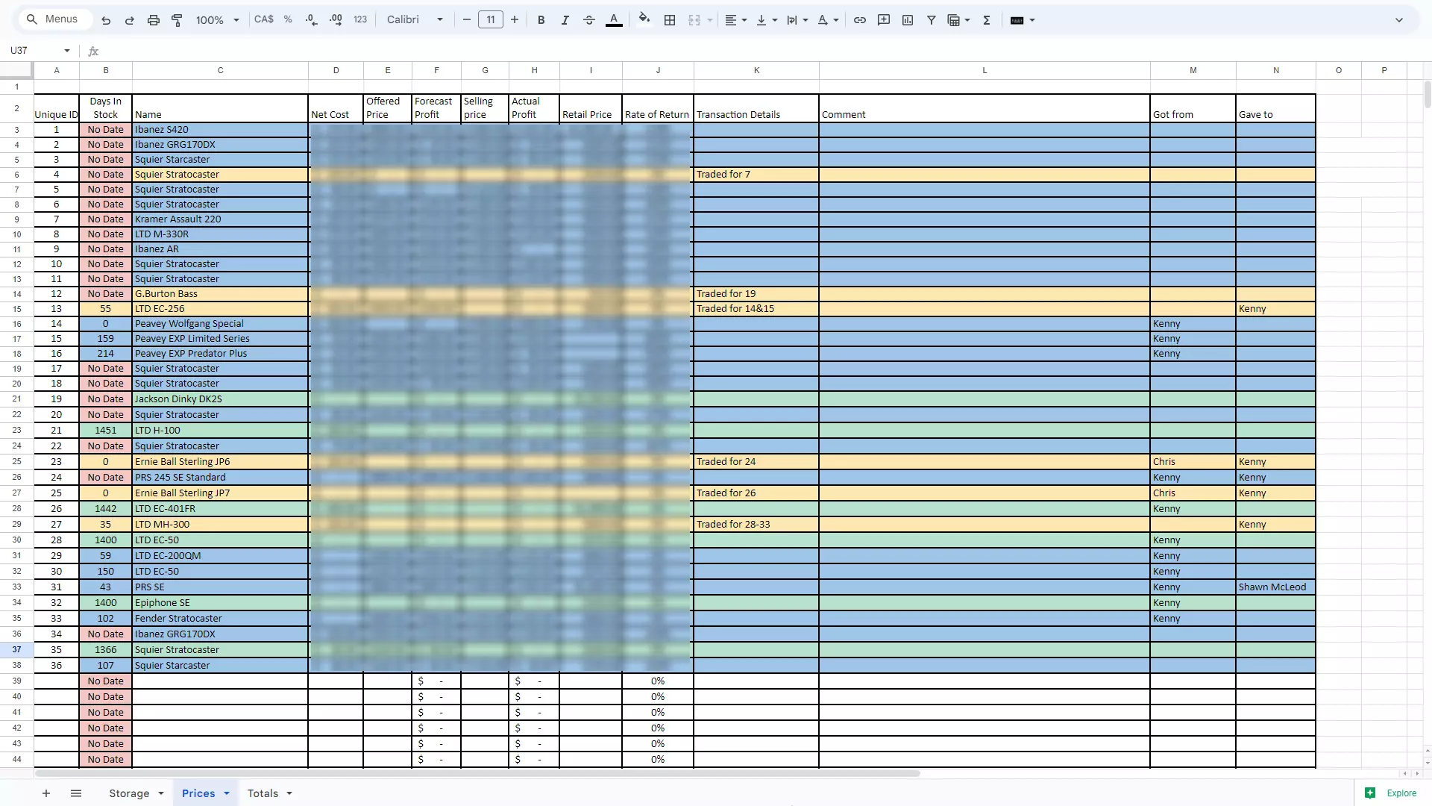Click the "Jackson Dinky DK2S" cell

[x=220, y=399]
